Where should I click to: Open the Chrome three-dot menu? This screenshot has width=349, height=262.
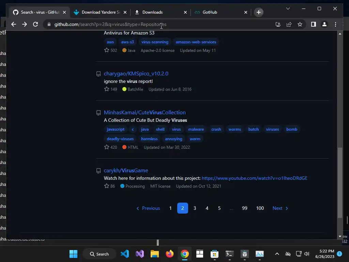coord(335,24)
